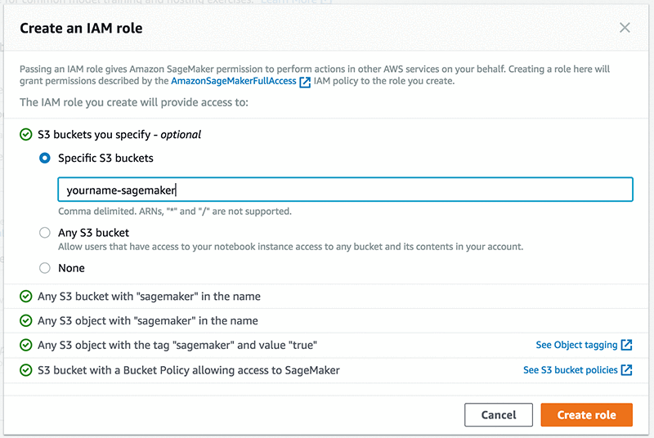Open the See Object tagging link

576,345
